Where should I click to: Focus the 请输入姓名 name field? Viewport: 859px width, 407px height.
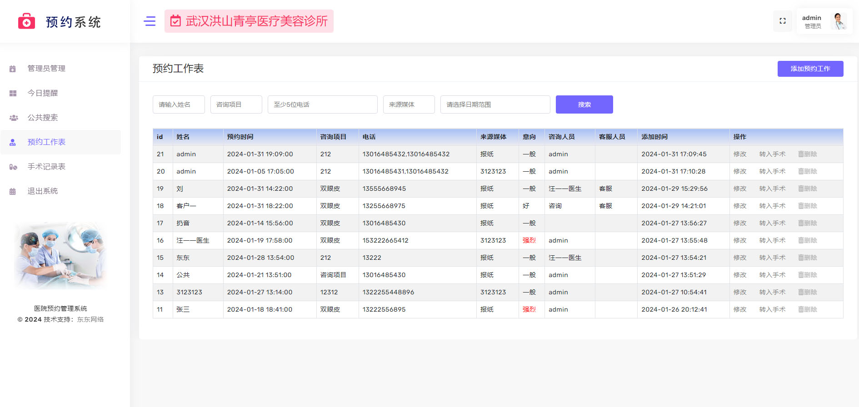(179, 105)
